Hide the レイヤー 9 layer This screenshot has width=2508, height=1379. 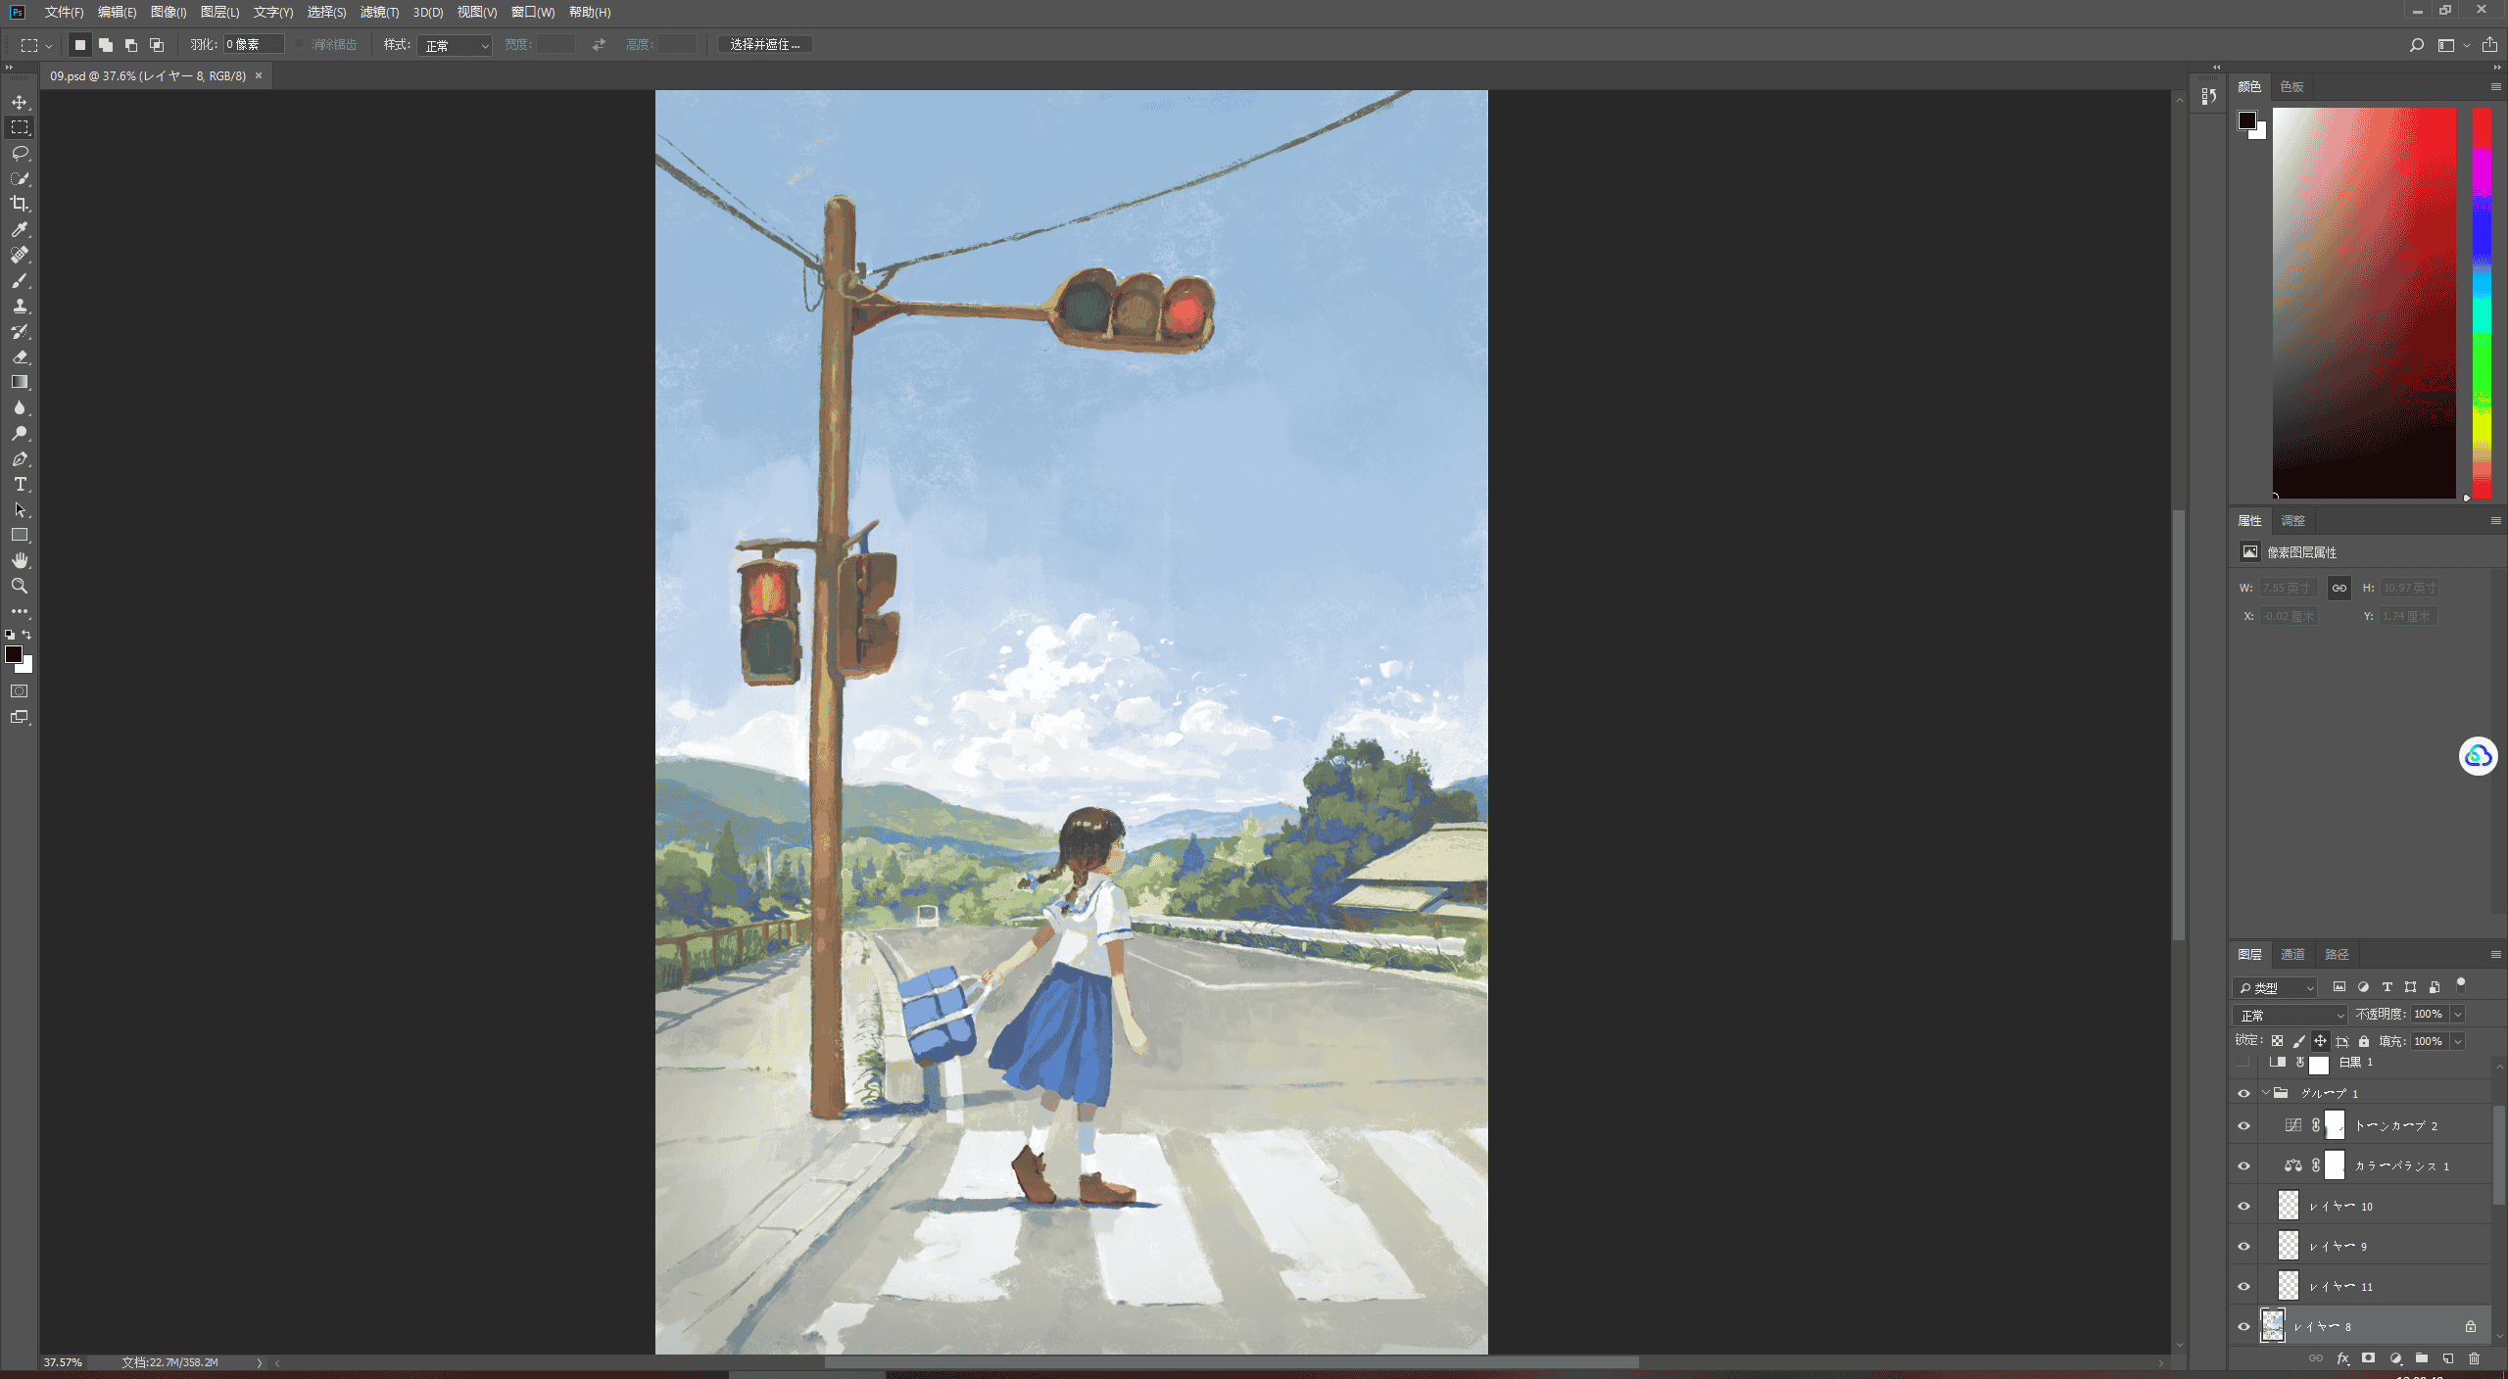pyautogui.click(x=2243, y=1246)
